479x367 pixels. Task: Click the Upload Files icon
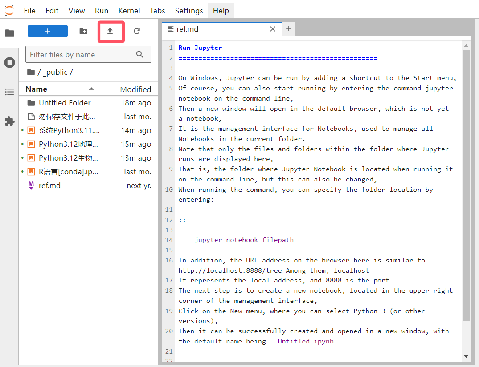[110, 31]
